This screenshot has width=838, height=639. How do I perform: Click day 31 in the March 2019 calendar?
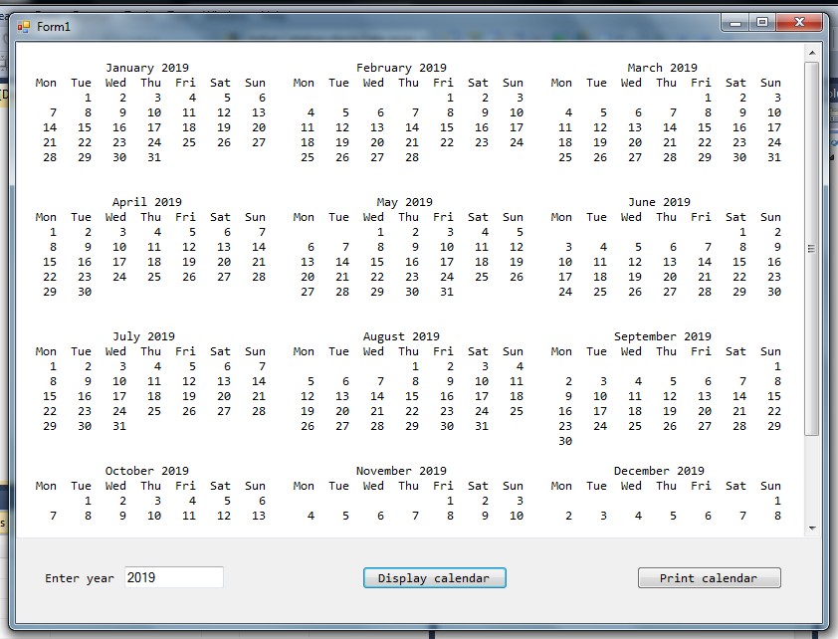point(774,157)
